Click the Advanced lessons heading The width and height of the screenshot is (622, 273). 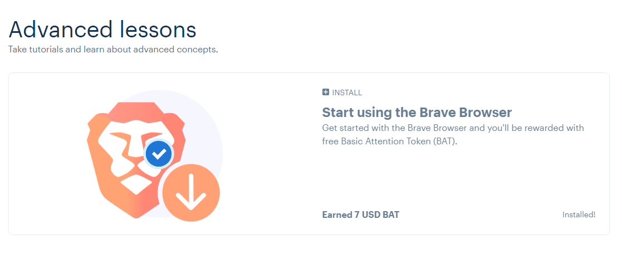coord(102,30)
